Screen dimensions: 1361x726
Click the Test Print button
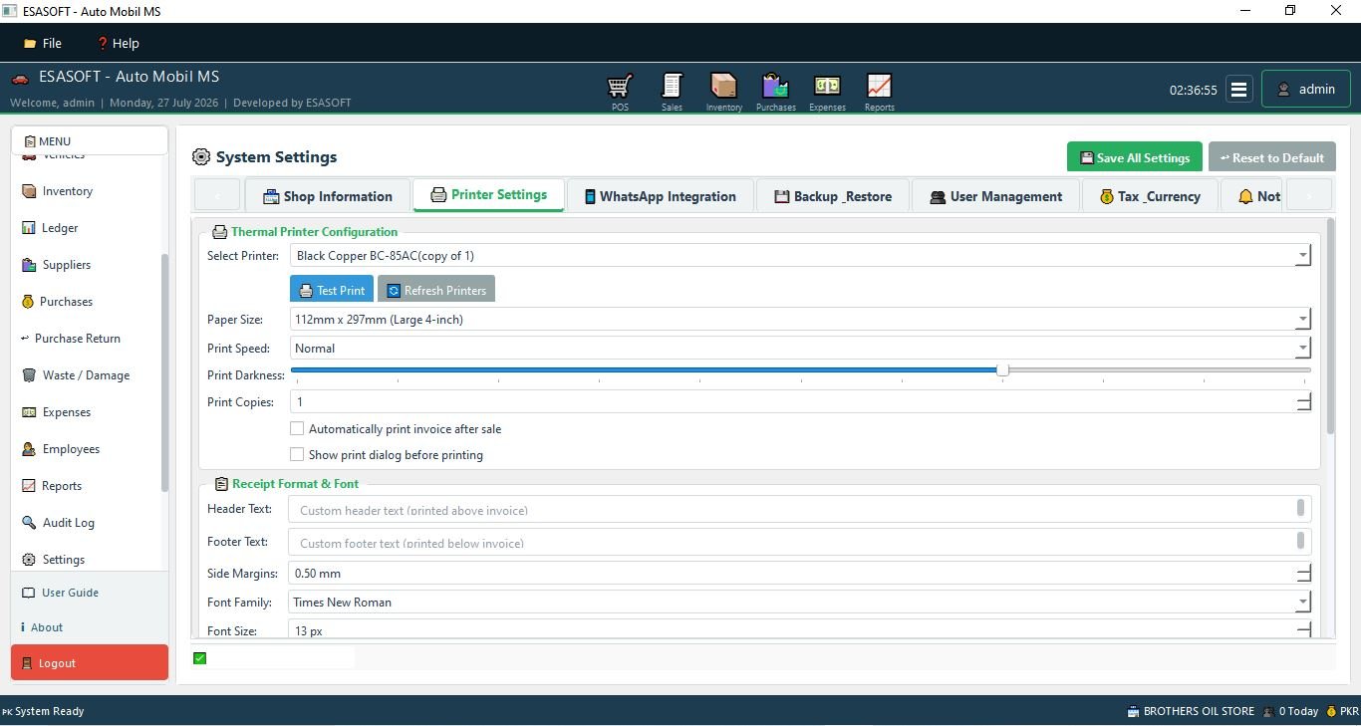[332, 290]
